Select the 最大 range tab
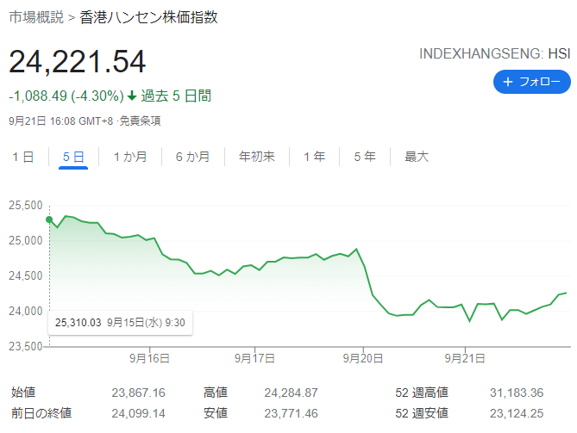Viewport: 577px width, 433px height. (417, 157)
